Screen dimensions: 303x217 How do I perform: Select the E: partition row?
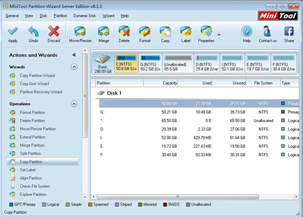pos(199,146)
